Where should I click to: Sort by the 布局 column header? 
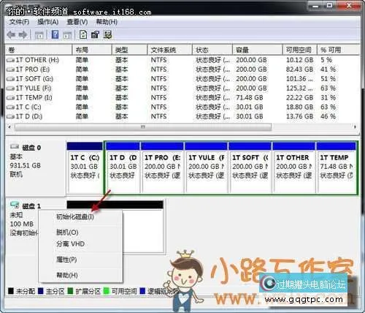coord(92,50)
